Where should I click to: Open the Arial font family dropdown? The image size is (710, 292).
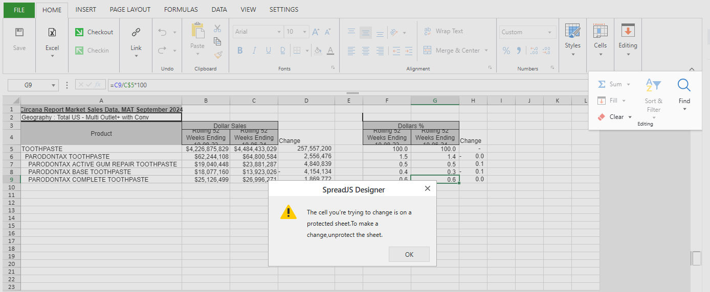[279, 32]
